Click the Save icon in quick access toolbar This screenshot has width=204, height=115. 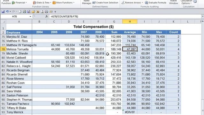[3, 12]
